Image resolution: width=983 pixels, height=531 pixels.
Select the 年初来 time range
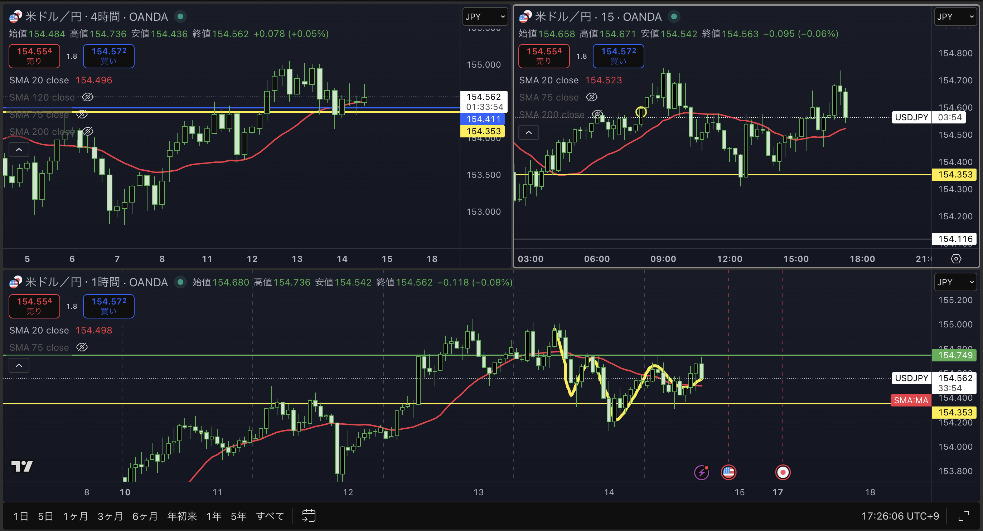pos(182,516)
